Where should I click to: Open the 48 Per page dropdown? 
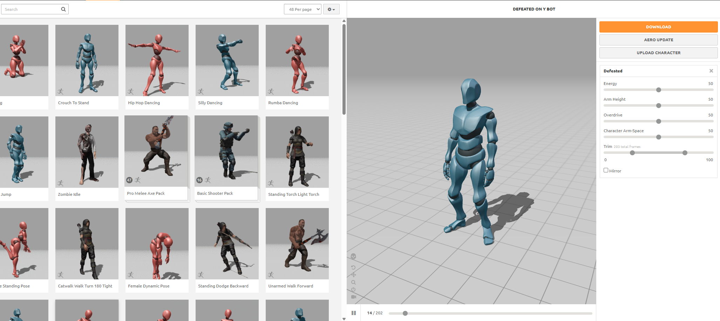tap(303, 9)
